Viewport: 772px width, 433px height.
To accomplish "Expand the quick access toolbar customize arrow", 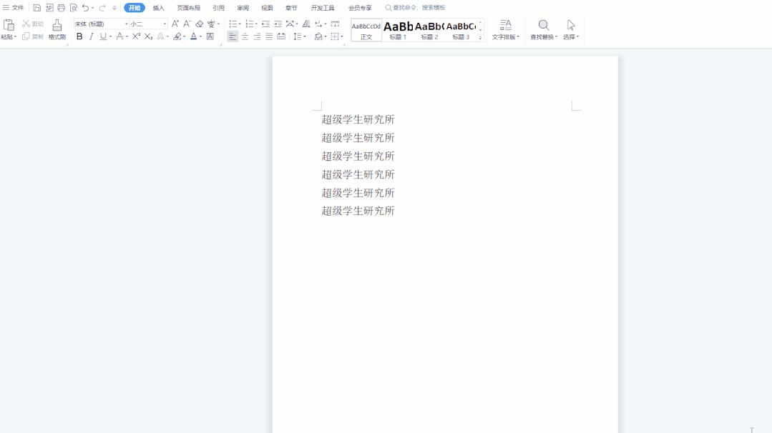I will pyautogui.click(x=114, y=8).
